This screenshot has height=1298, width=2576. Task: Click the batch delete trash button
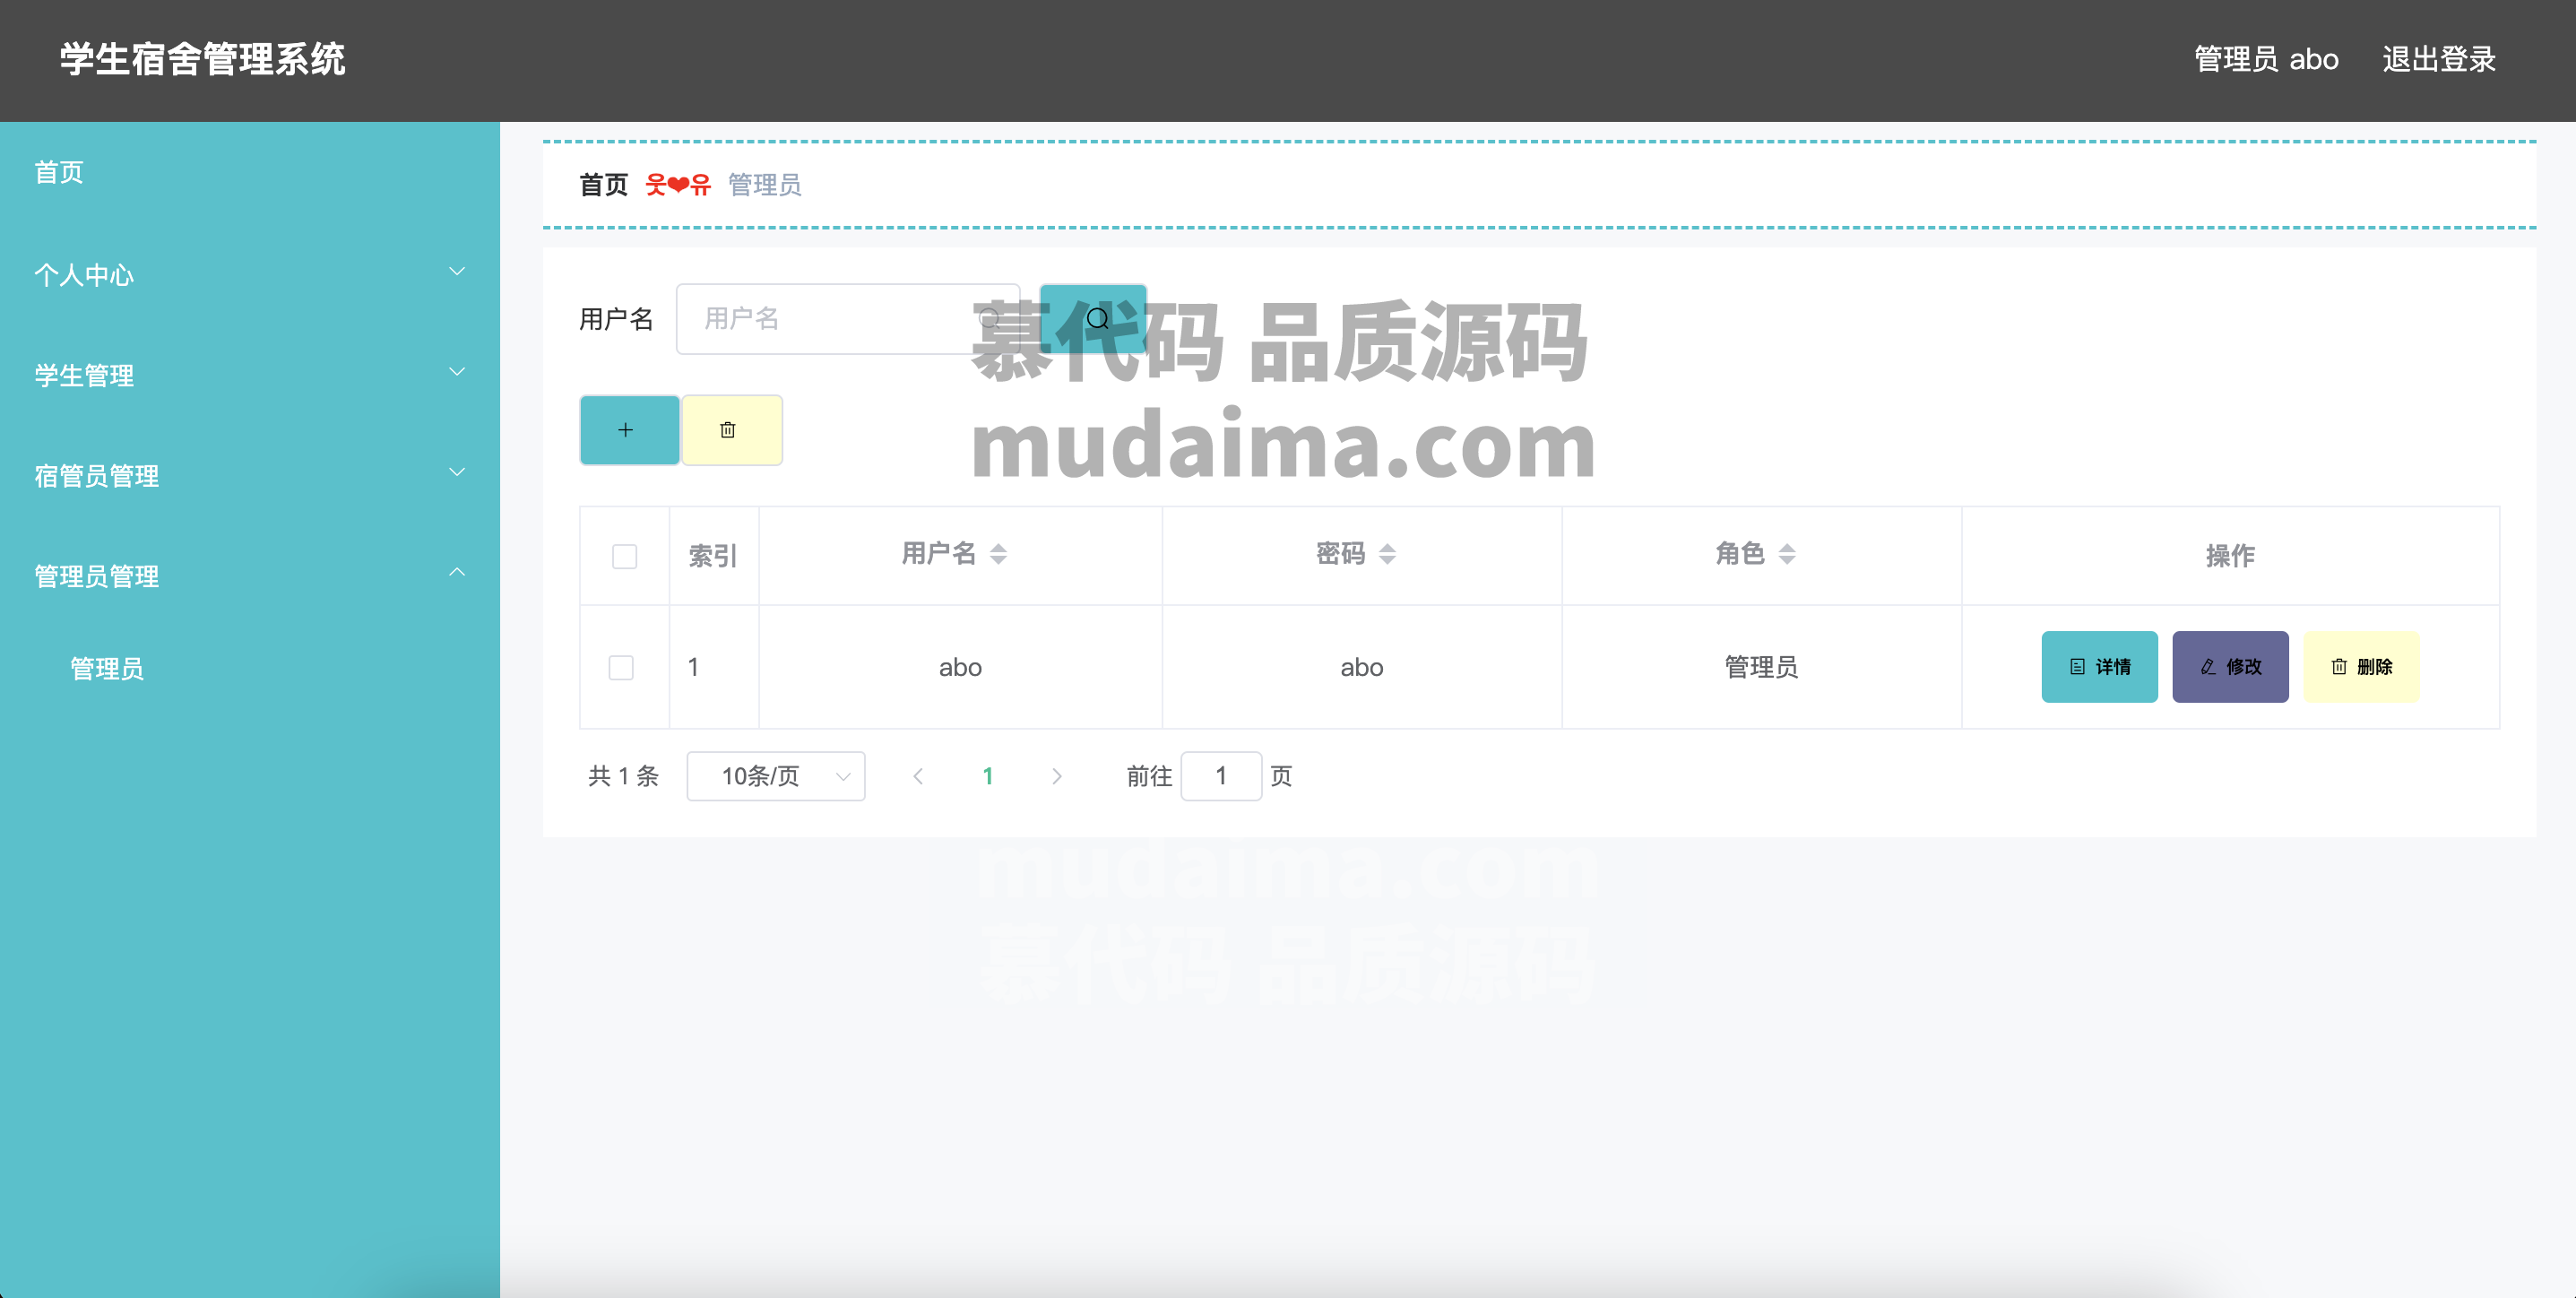pyautogui.click(x=731, y=430)
